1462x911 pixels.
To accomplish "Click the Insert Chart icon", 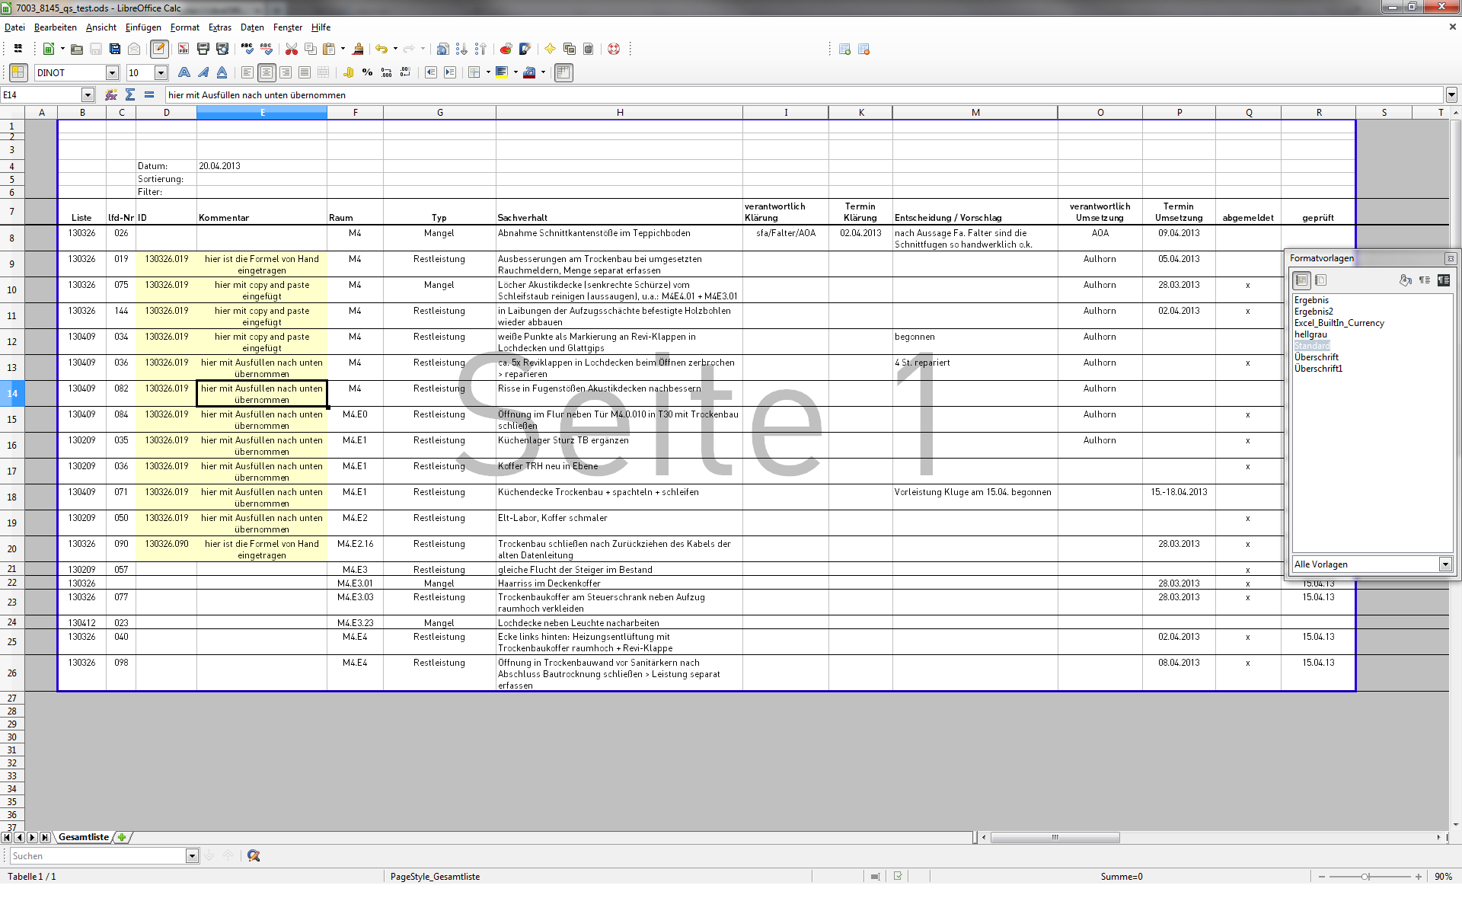I will pos(506,49).
